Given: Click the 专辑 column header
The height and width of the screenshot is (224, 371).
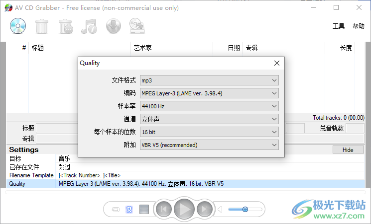Looking at the screenshot, I should pyautogui.click(x=284, y=48).
